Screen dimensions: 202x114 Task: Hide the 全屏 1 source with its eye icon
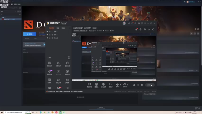coord(47,31)
